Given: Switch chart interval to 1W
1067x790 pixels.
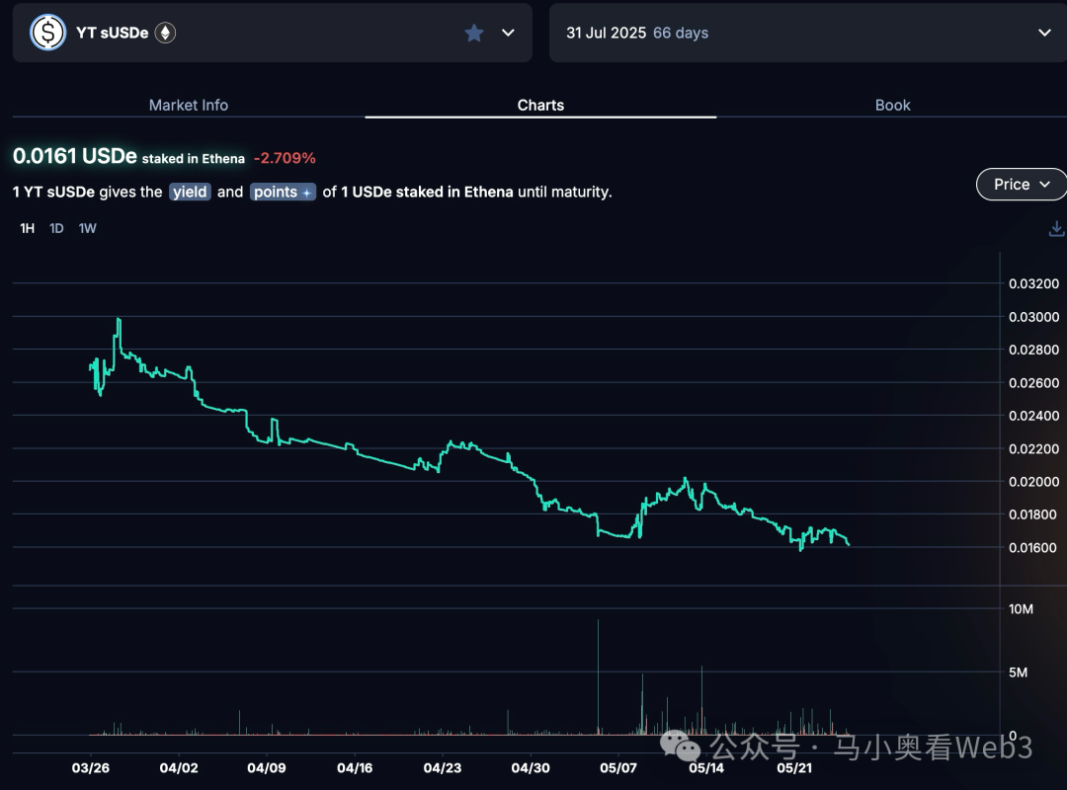Looking at the screenshot, I should [88, 228].
